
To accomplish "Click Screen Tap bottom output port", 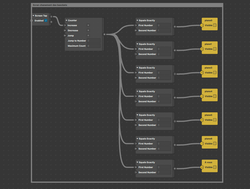I will [x=51, y=22].
